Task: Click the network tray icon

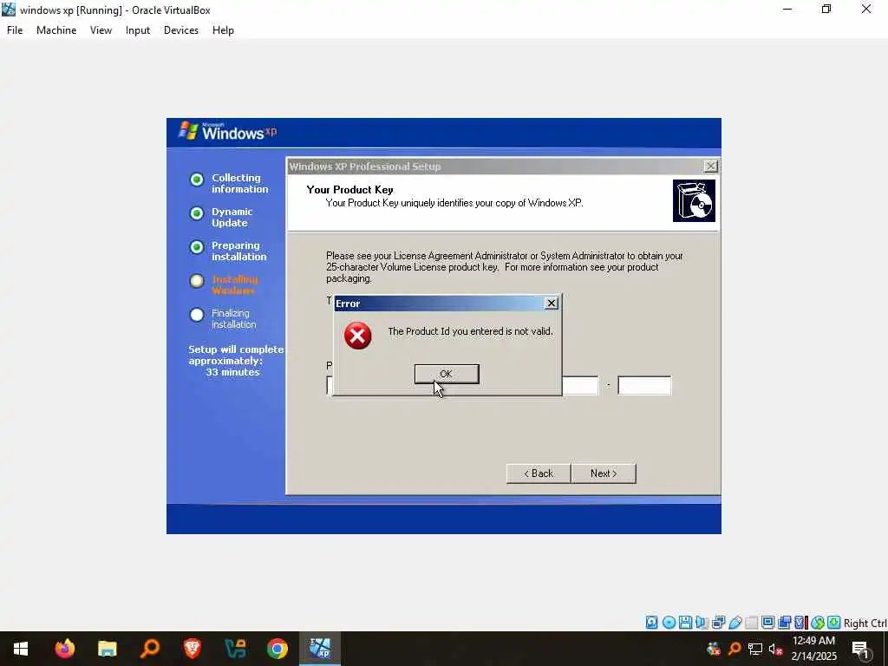Action: 755,649
